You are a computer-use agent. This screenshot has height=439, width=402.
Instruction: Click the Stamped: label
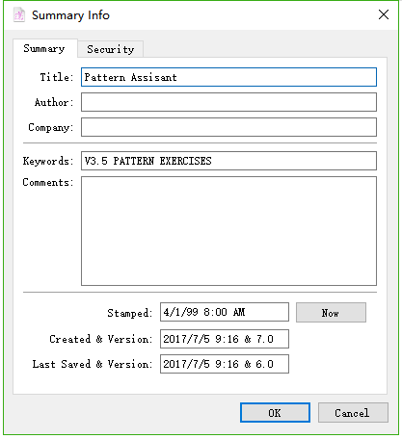(130, 313)
